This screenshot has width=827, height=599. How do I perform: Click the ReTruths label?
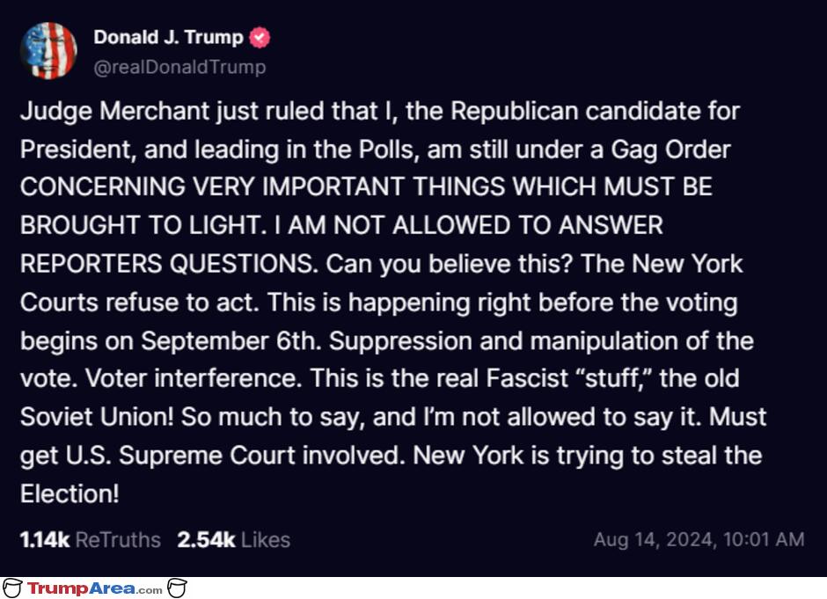[x=118, y=540]
